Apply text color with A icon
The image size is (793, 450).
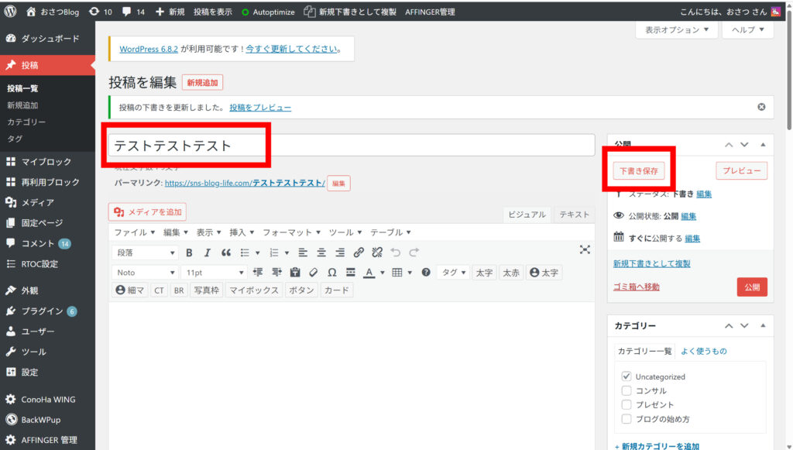[369, 273]
